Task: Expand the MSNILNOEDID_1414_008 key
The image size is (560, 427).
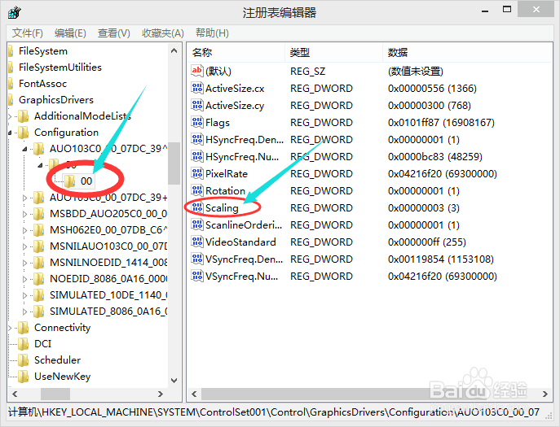Action: [24, 263]
